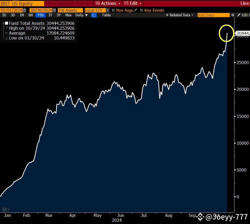This screenshot has width=250, height=224.
Task: Select the 3D time range
Action: coord(13,15)
